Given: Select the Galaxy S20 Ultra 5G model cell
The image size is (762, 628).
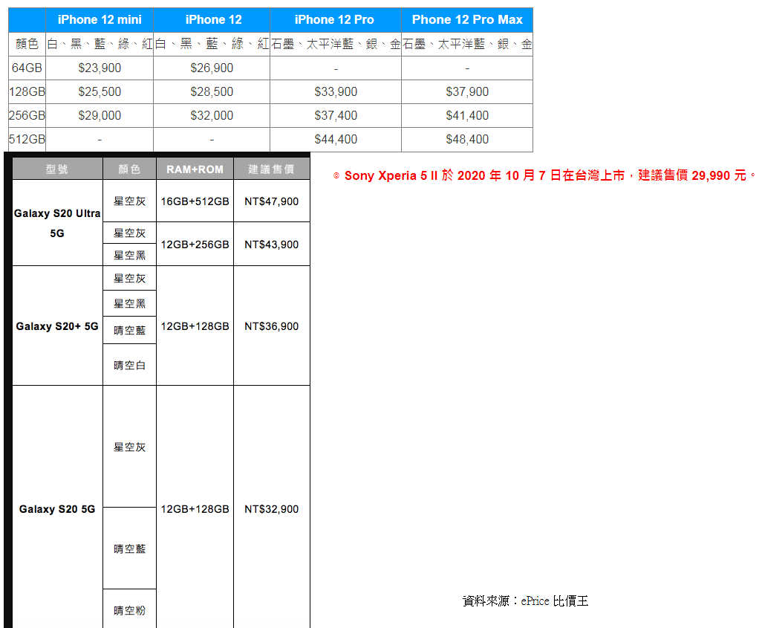Looking at the screenshot, I should tap(57, 223).
